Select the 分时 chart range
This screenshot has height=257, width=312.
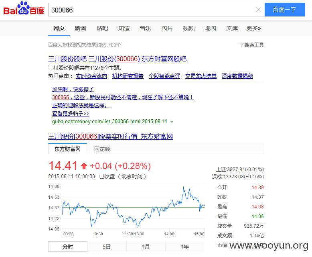tap(68, 247)
